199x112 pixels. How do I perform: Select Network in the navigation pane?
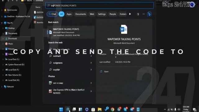pyautogui.click(x=10, y=87)
